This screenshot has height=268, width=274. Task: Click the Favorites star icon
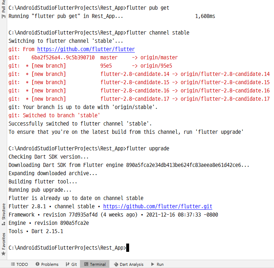point(4,254)
